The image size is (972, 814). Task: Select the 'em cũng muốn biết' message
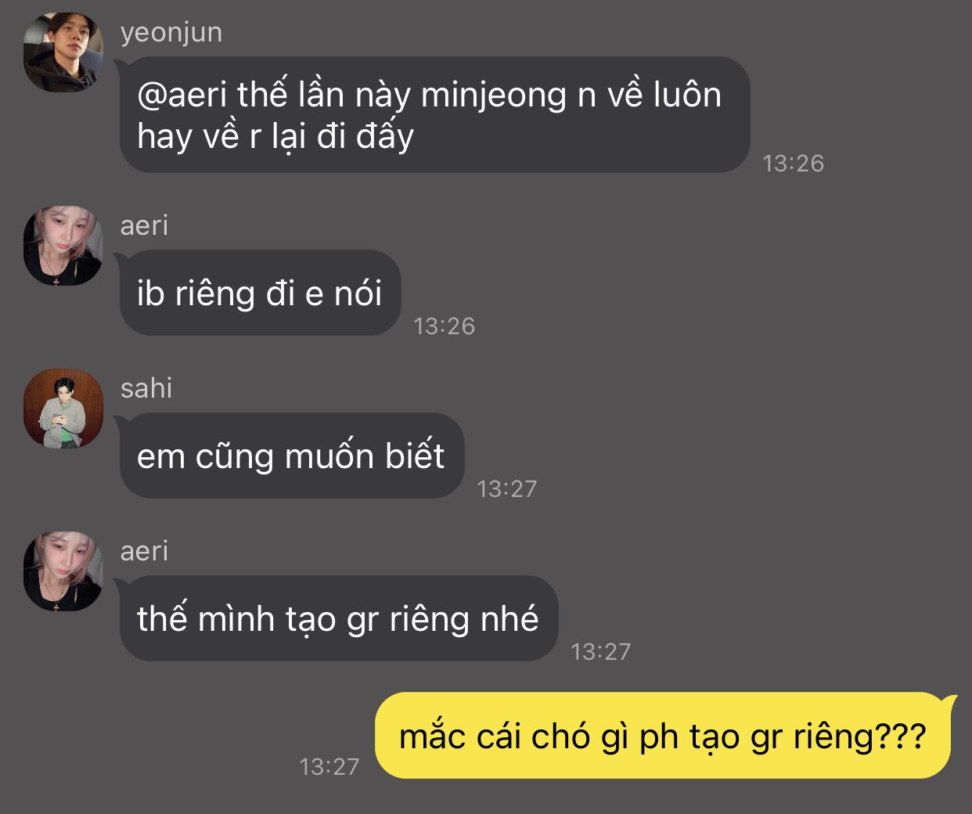[x=291, y=456]
